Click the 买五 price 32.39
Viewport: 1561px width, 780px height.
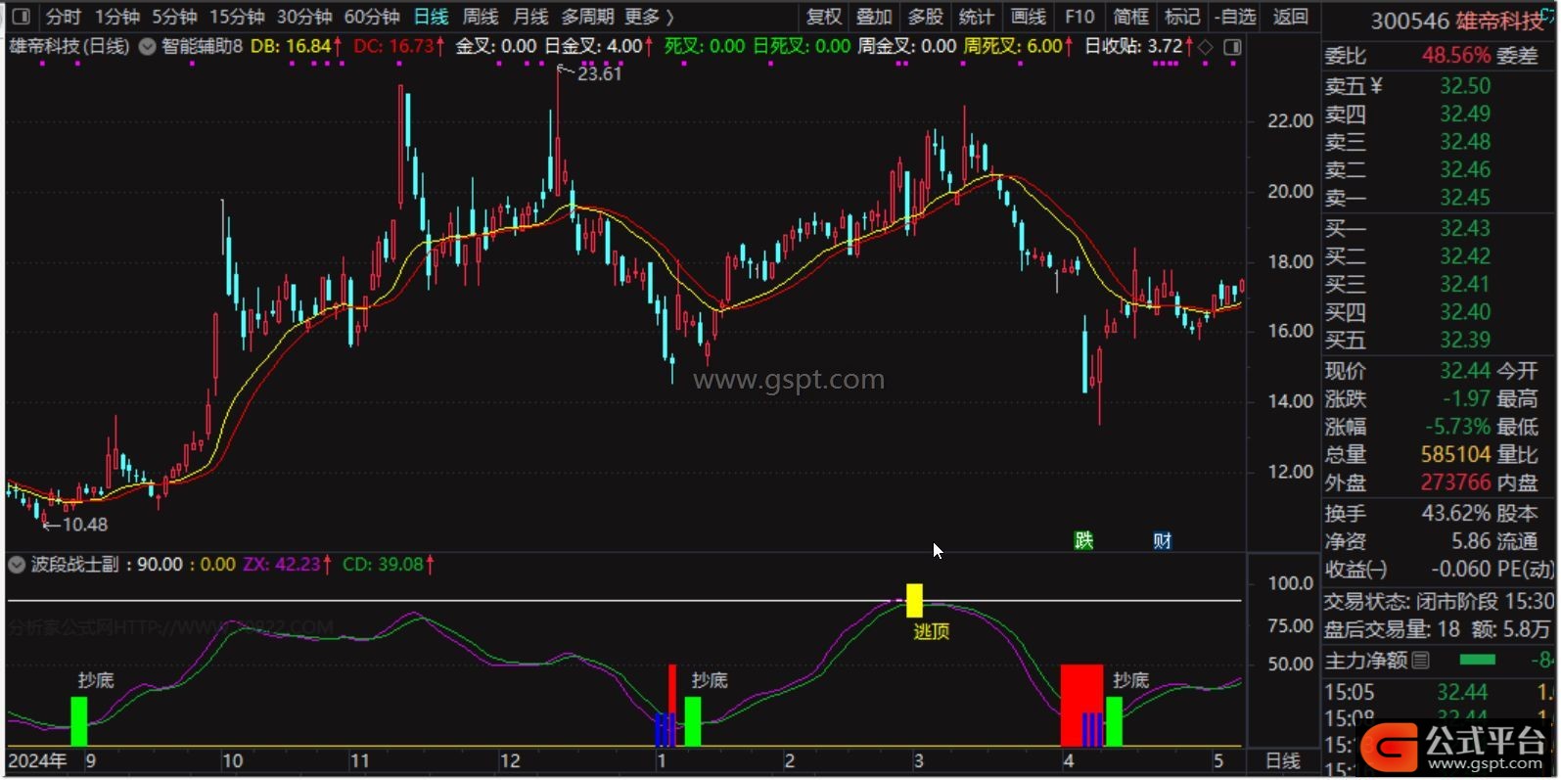pos(1465,341)
